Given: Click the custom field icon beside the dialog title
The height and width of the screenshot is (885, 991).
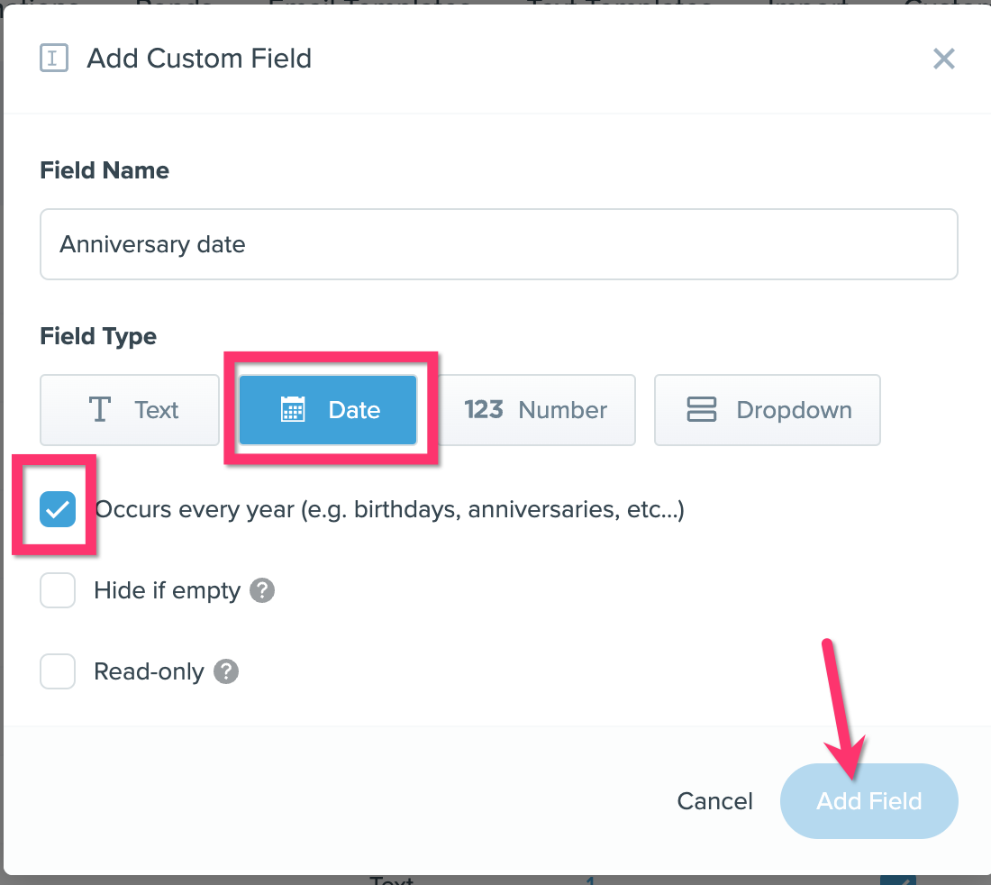Looking at the screenshot, I should pos(54,59).
